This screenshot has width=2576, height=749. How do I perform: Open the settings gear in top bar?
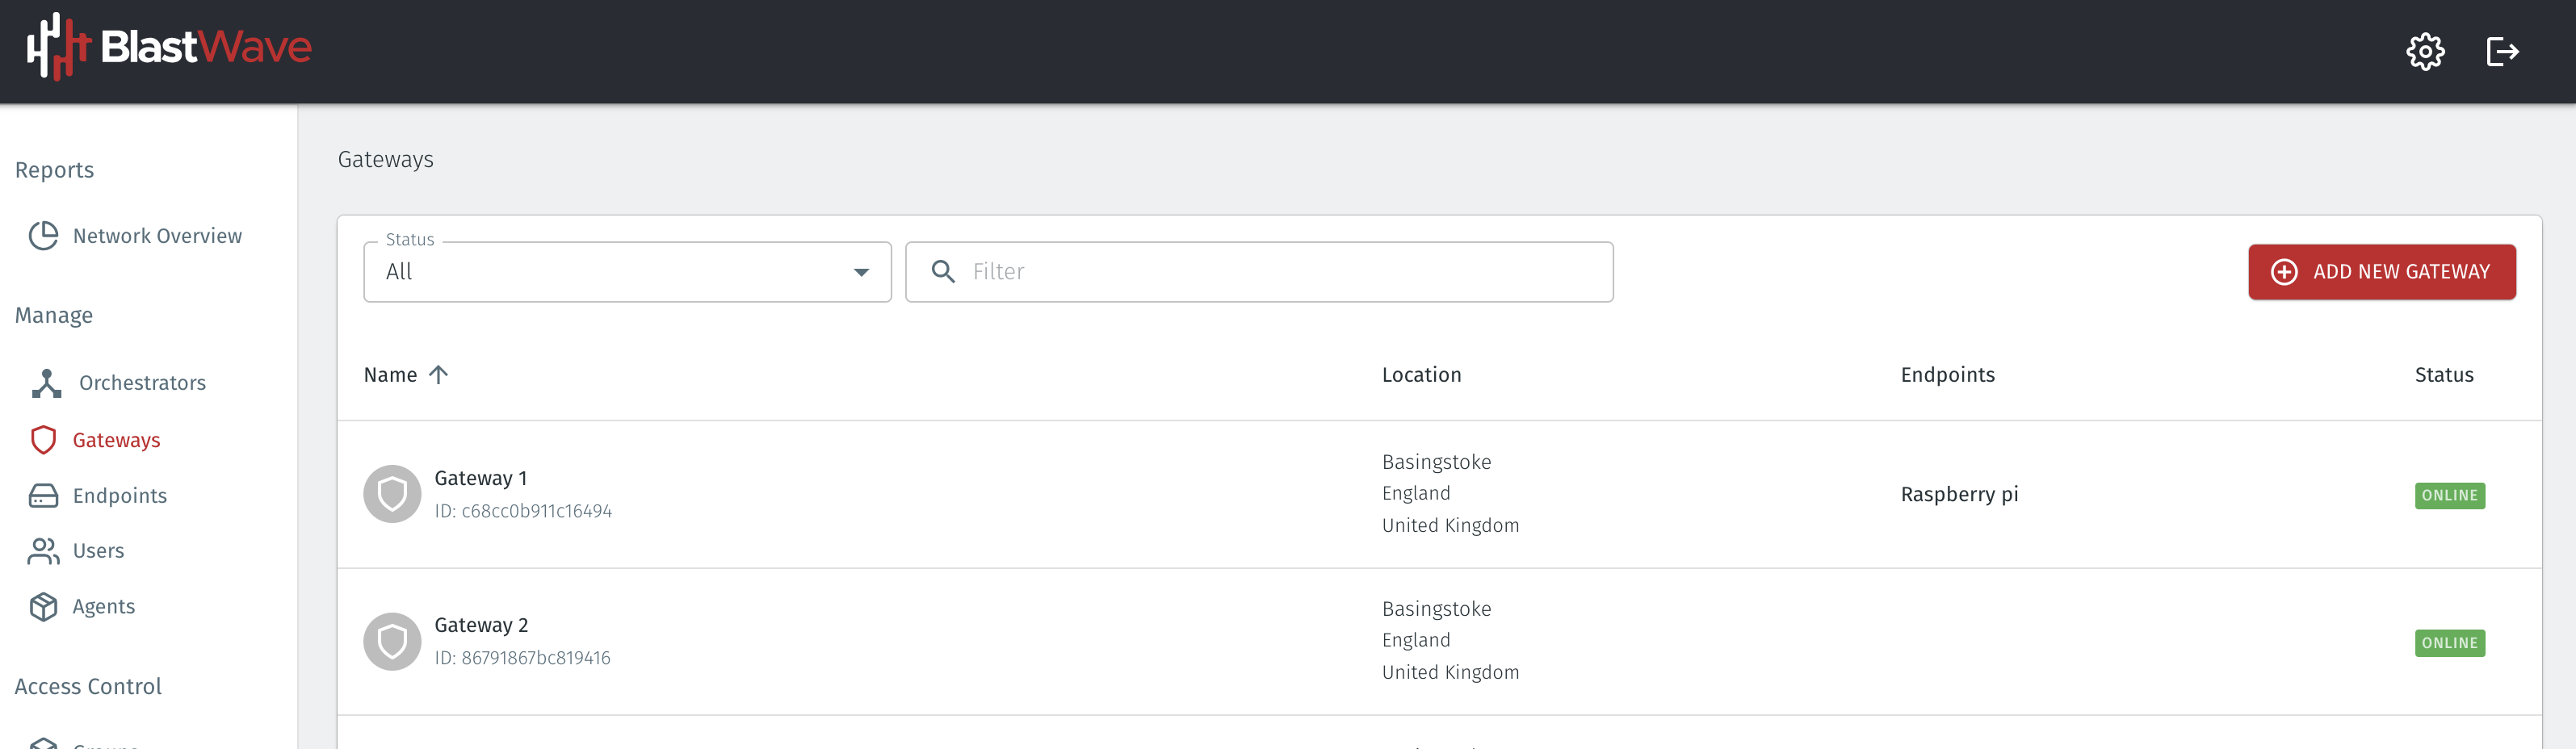(2424, 51)
